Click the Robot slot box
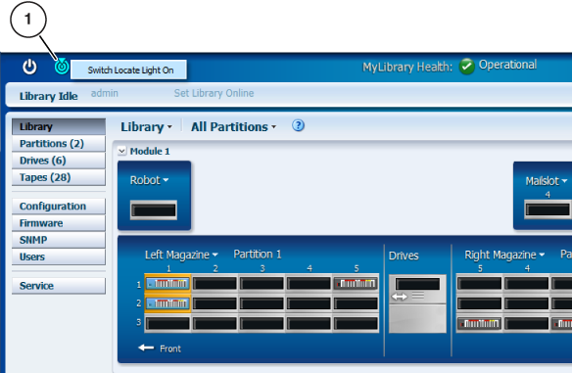The width and height of the screenshot is (572, 373). (x=154, y=210)
